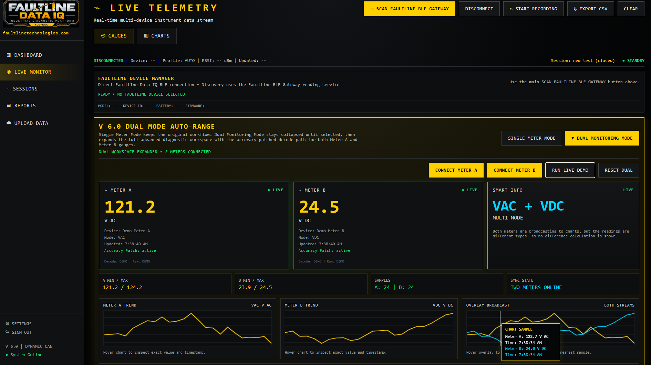Click the TWO METERS ONLINE sync state
This screenshot has height=365, width=651.
click(x=536, y=287)
